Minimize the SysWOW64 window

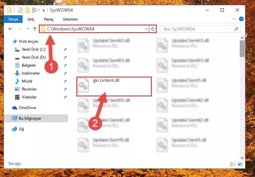(207, 10)
